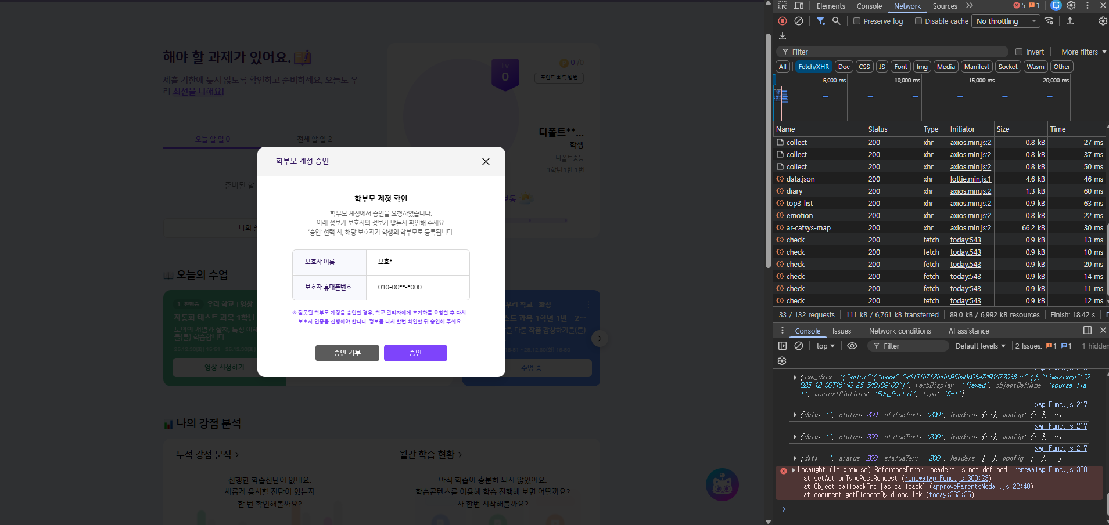
Task: Click the purple 승인 approve button
Action: pyautogui.click(x=415, y=353)
